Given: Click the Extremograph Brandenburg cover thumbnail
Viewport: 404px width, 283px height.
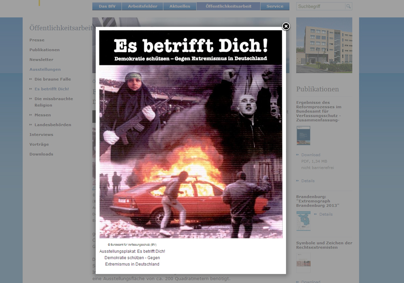Looking at the screenshot, I should [303, 221].
